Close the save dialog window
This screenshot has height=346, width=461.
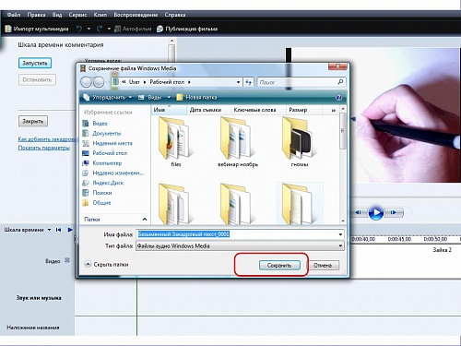(x=337, y=66)
